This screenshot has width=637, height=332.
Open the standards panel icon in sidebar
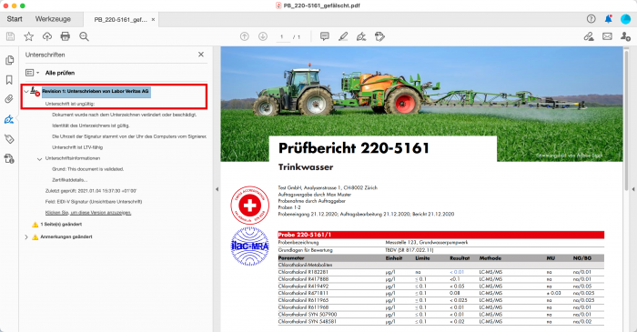tap(9, 158)
